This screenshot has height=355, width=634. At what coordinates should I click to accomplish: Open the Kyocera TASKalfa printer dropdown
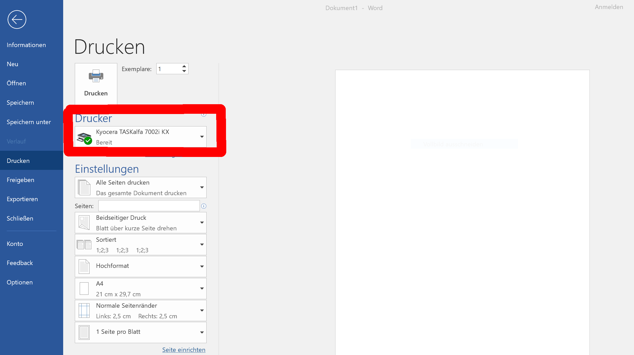tap(202, 137)
